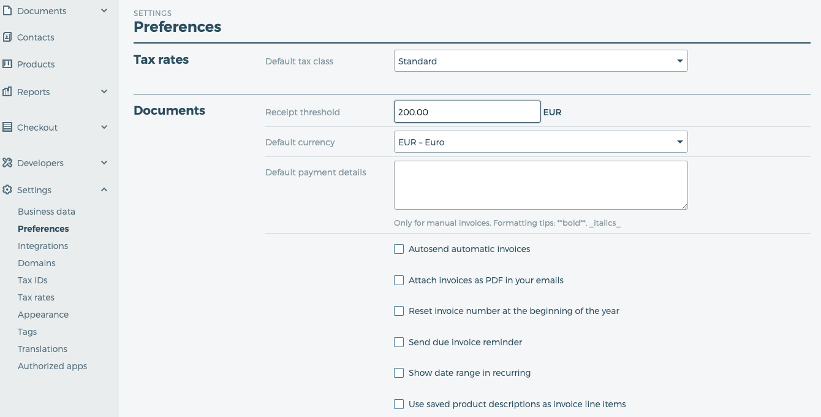The image size is (821, 417).
Task: Tick Show date range in recurring
Action: (399, 373)
